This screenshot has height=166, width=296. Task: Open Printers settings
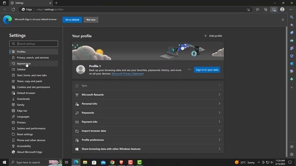click(34, 123)
